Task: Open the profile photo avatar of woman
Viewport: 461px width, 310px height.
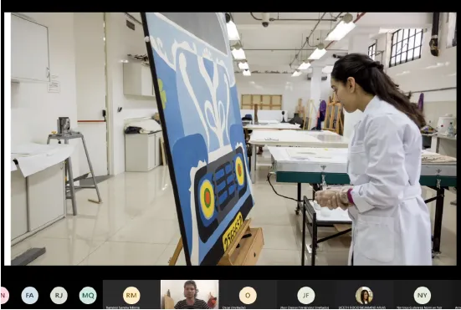Action: 364,295
